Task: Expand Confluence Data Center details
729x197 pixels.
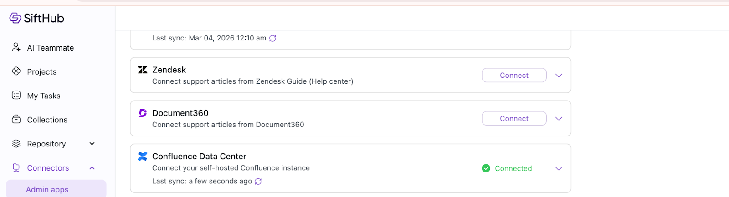Action: pos(559,168)
